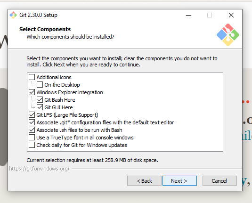
Task: Click the large Git logo in header
Action: click(x=228, y=35)
